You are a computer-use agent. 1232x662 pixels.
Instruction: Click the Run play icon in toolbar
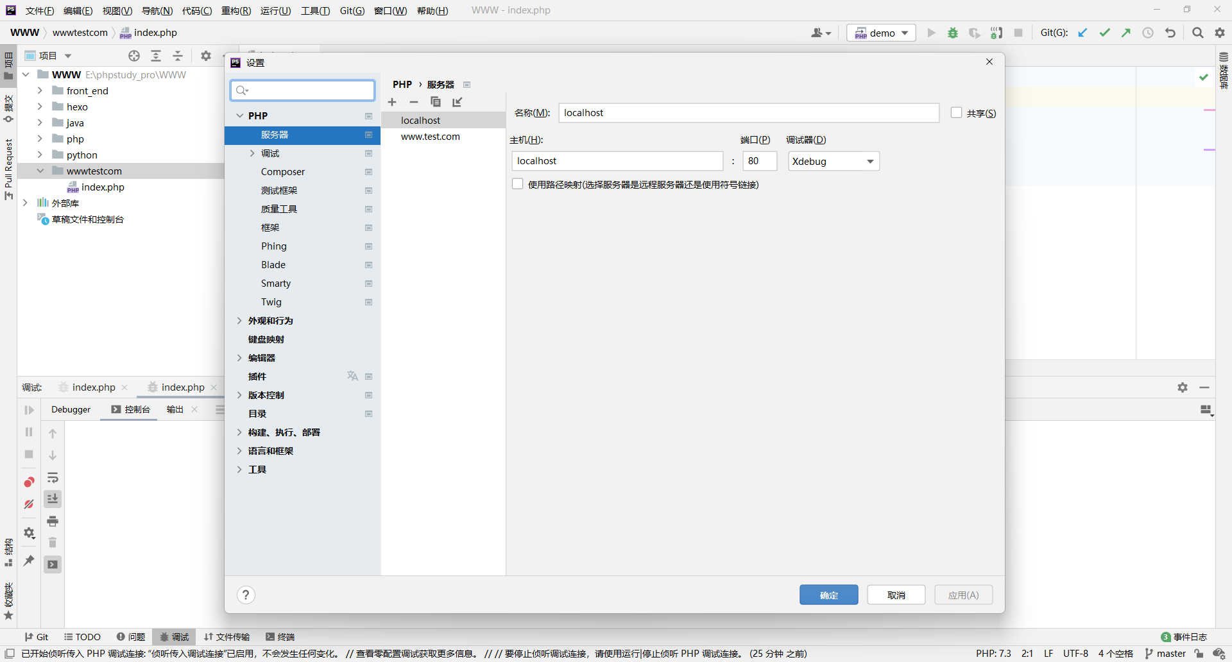pyautogui.click(x=931, y=33)
